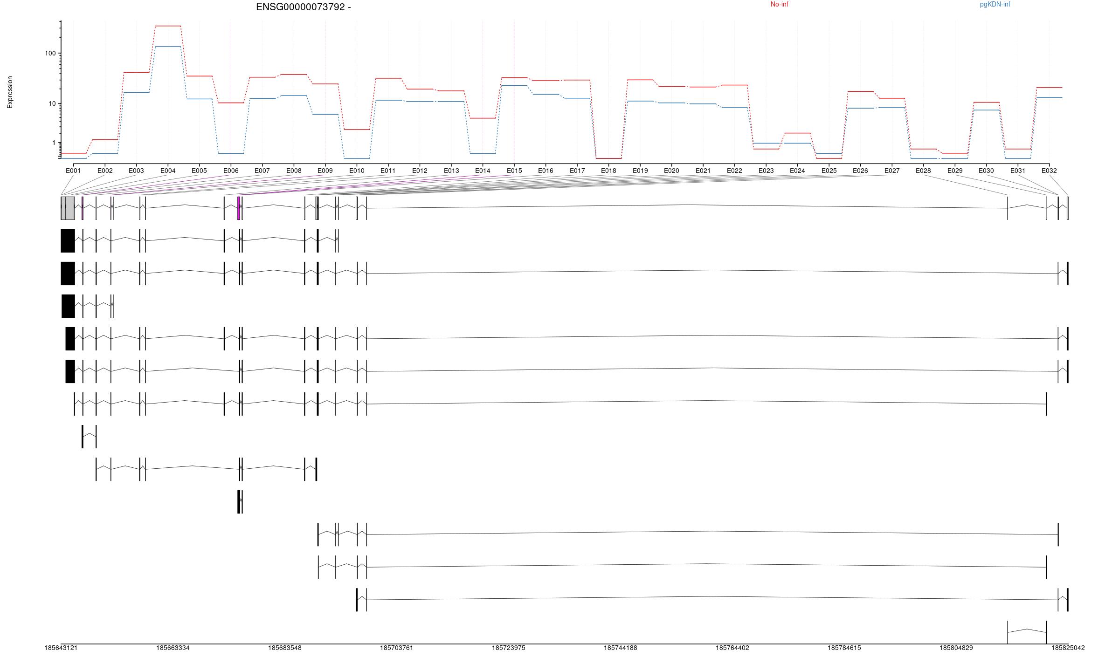
Task: Click the y-axis tick label 100
Action: pyautogui.click(x=50, y=54)
